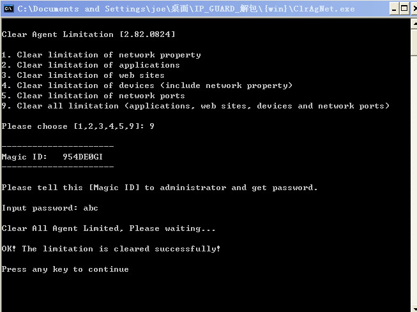Viewport: 417px width, 312px height.
Task: Click the Press any key to continue text
Action: click(x=65, y=269)
